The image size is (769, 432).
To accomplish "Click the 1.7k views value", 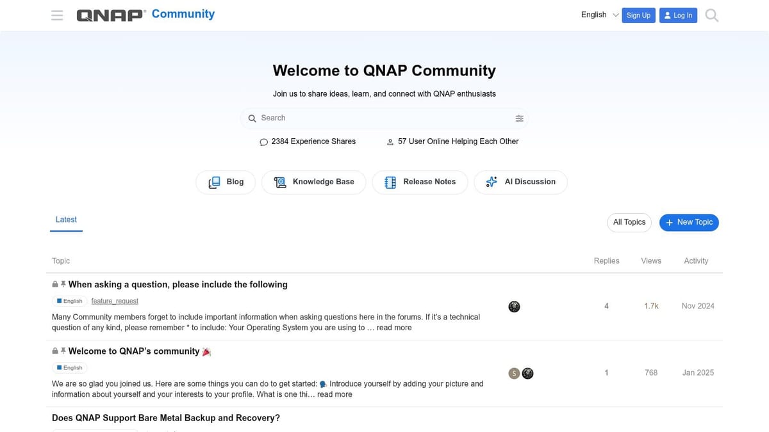I will point(651,307).
